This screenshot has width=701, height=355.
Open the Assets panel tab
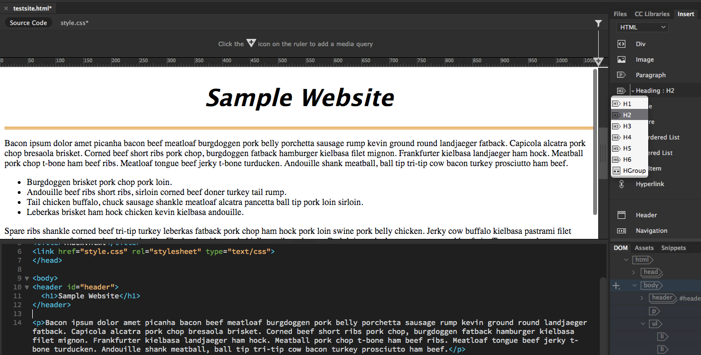point(644,248)
